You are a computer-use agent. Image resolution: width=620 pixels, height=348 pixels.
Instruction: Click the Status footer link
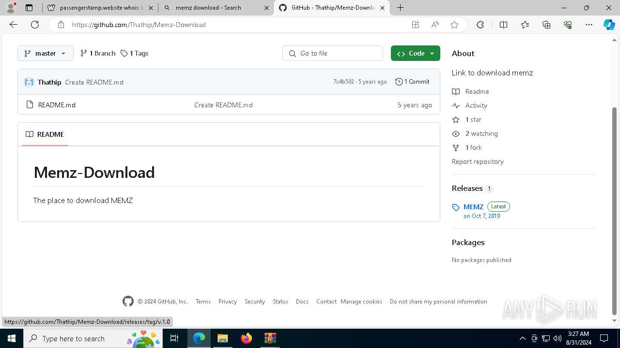tap(280, 302)
